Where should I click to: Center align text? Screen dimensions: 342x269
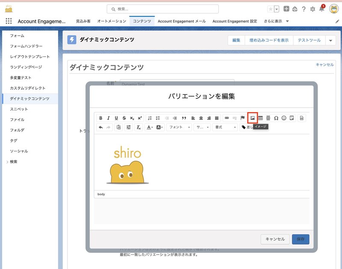coord(201,118)
